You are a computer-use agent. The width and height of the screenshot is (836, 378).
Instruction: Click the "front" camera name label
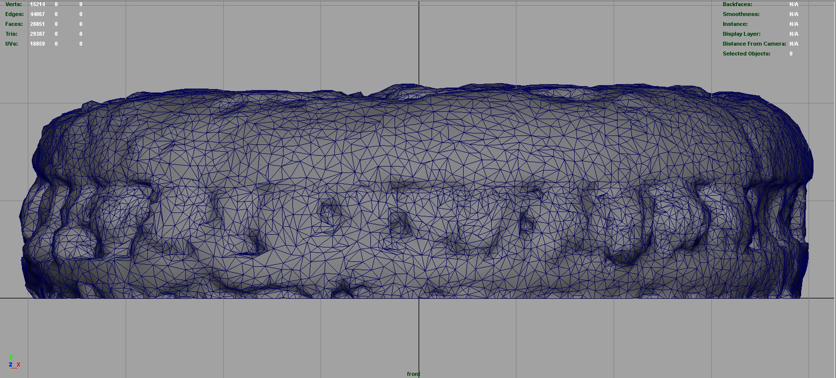[414, 374]
